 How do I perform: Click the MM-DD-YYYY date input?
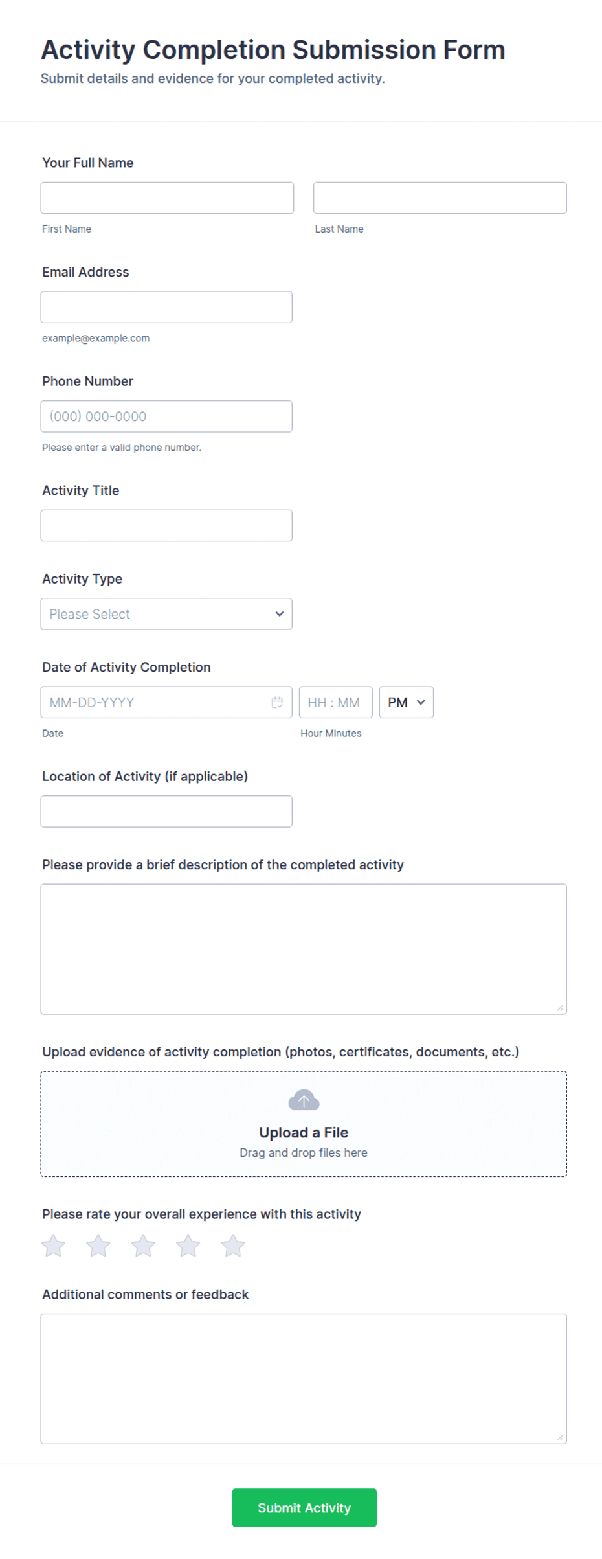(x=166, y=702)
